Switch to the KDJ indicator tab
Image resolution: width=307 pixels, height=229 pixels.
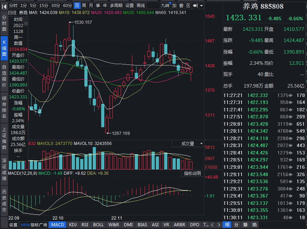tap(73, 225)
